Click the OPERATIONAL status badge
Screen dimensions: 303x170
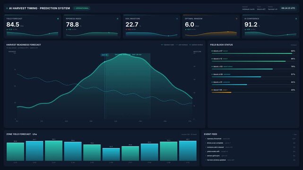click(82, 8)
